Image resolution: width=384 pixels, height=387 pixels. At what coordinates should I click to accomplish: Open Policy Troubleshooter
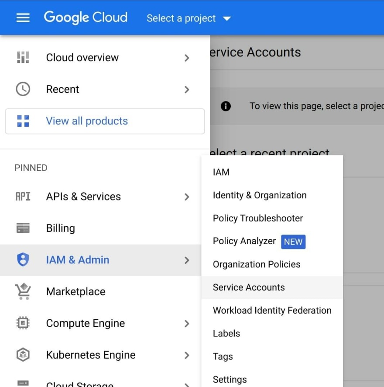272,218
